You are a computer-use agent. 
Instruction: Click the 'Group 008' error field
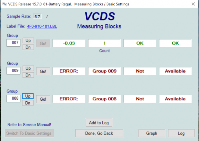104,99
